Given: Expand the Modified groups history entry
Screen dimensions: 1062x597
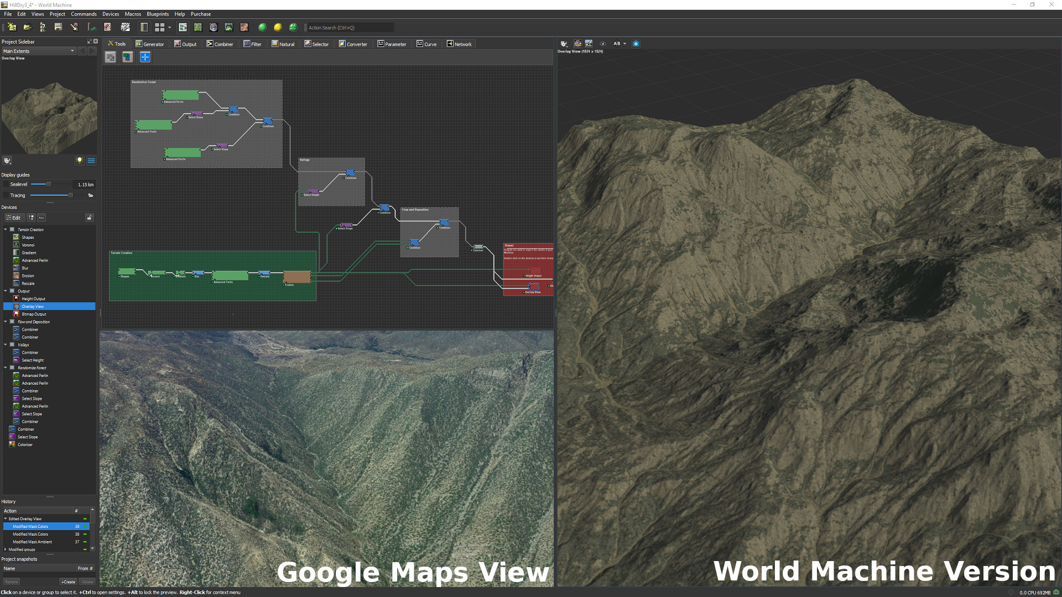Looking at the screenshot, I should coord(6,549).
